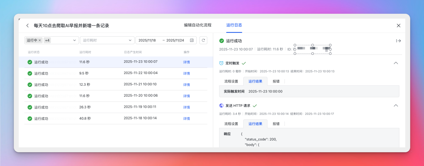Click the "status_code": 200 response line
This screenshot has width=424, height=166.
tap(261, 139)
